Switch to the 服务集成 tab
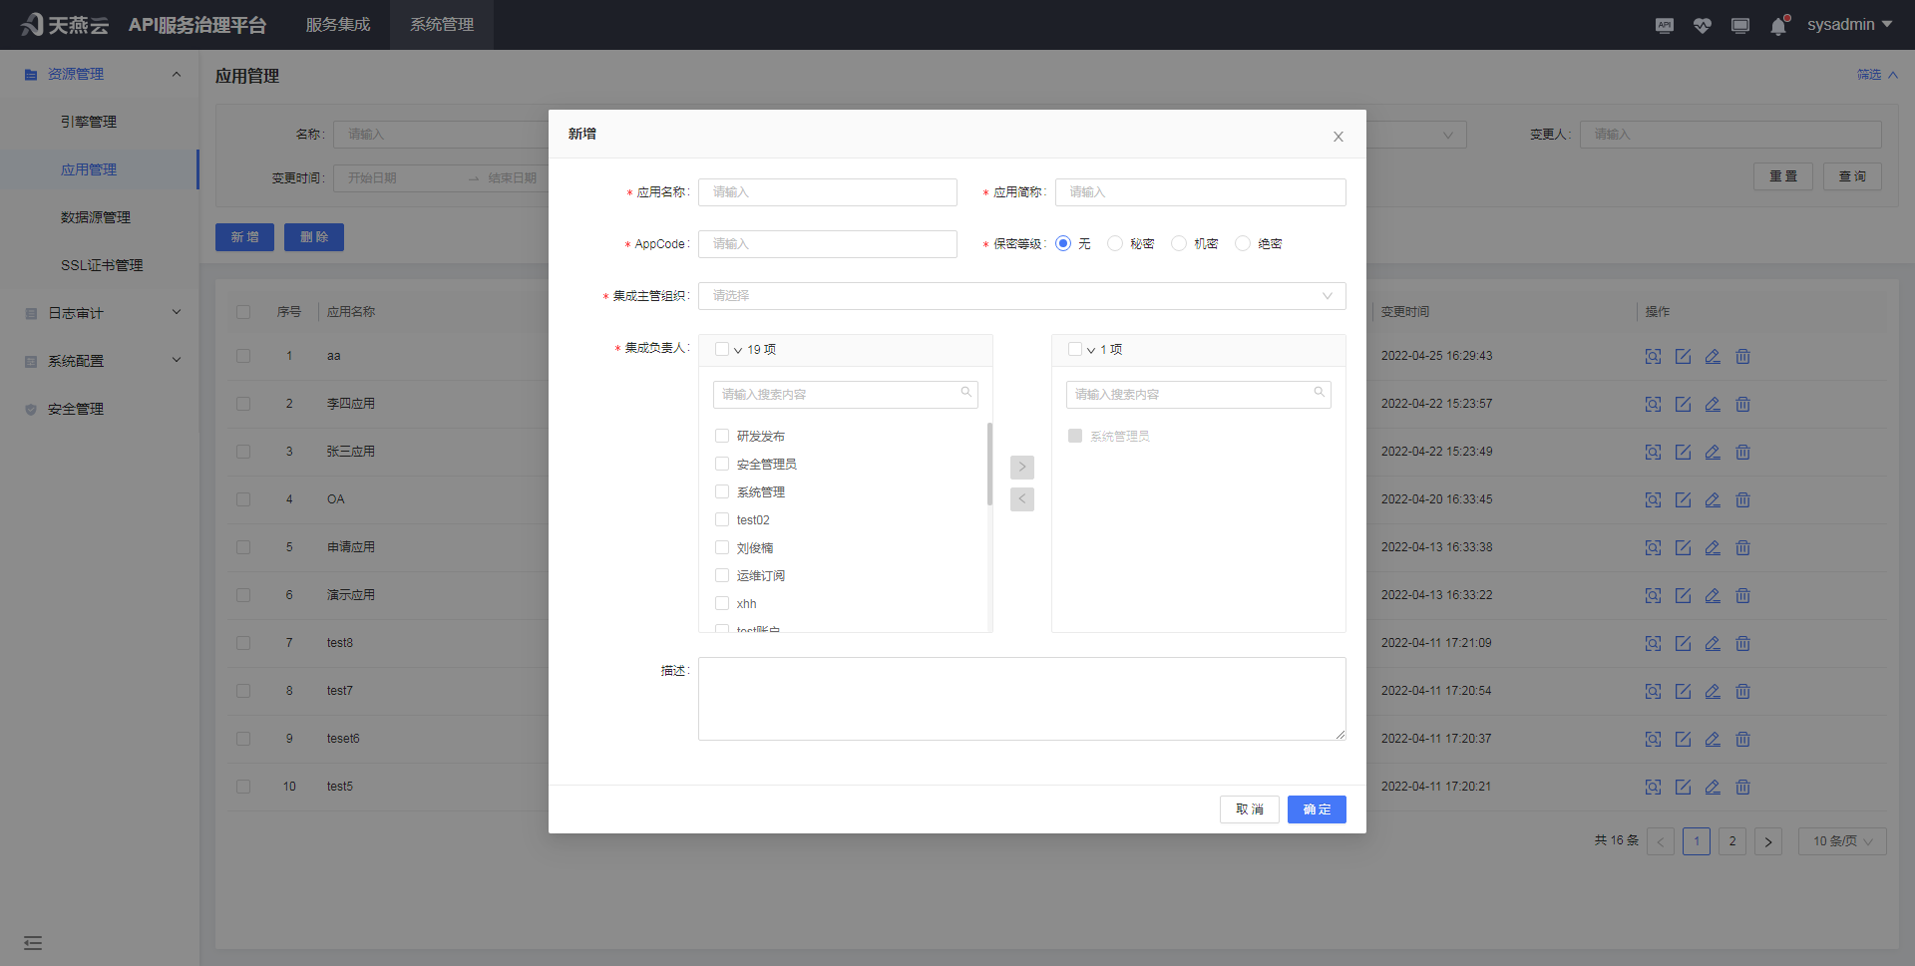 click(x=337, y=25)
